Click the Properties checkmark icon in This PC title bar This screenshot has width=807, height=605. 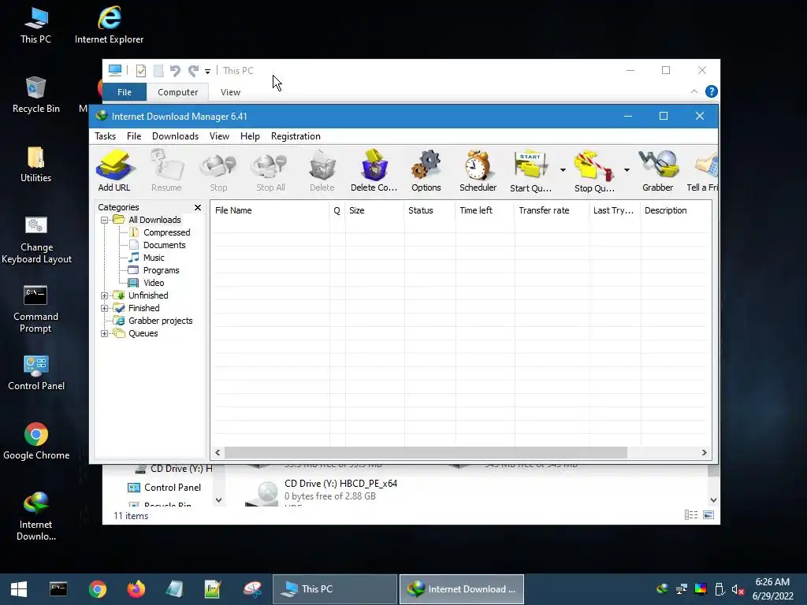[140, 71]
